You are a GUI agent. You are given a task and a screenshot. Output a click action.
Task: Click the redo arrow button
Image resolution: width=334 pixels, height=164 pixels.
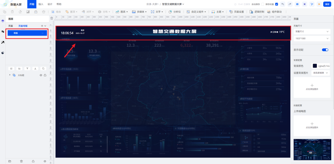click(290, 4)
